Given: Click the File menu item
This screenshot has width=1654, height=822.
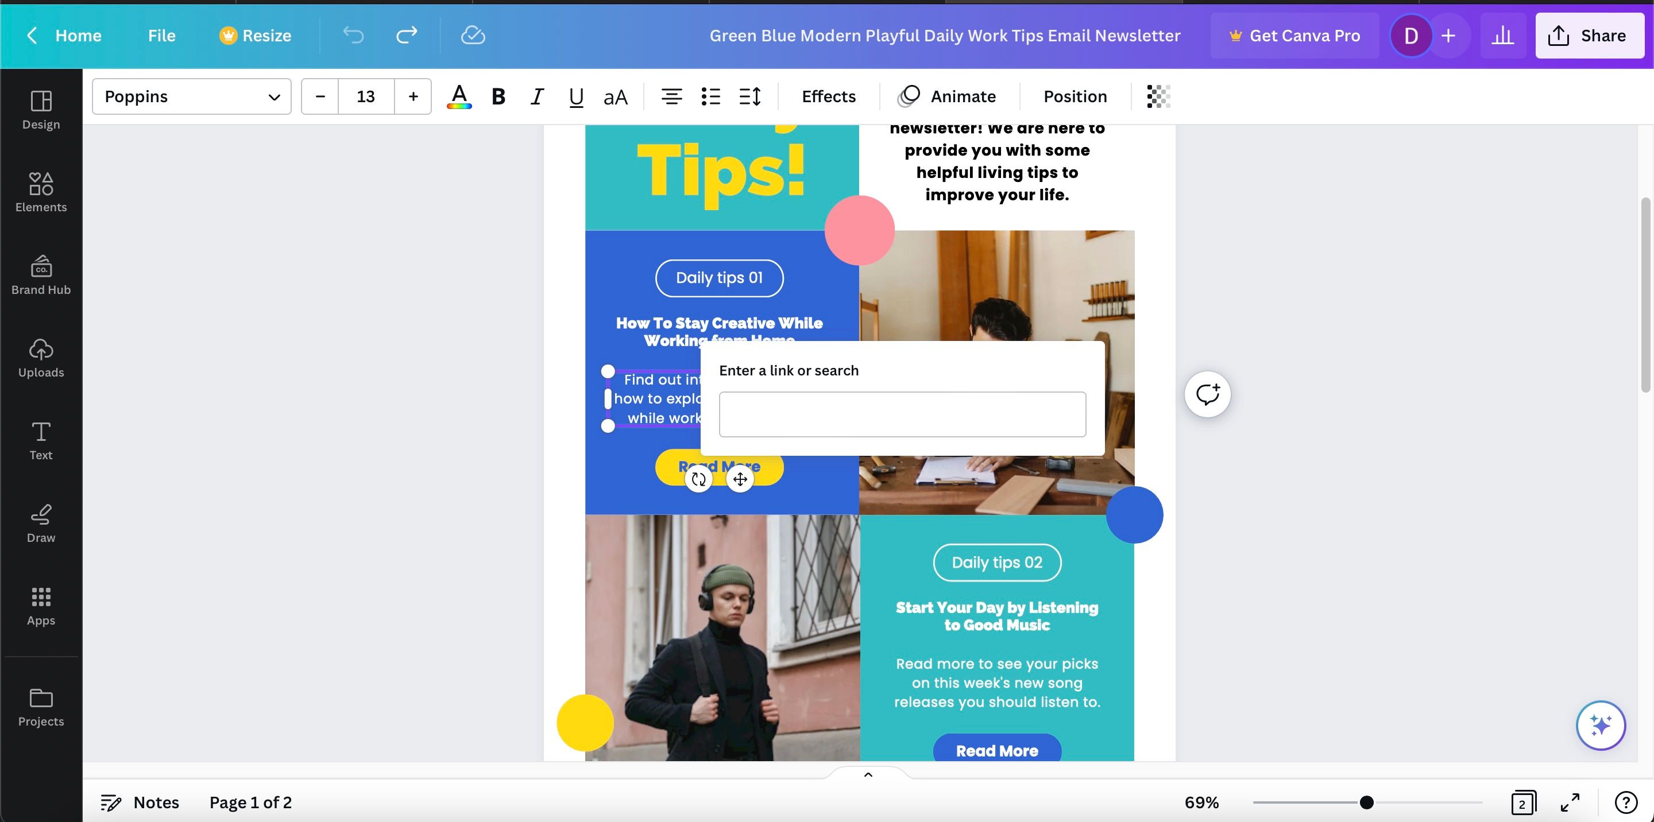Looking at the screenshot, I should coord(160,36).
